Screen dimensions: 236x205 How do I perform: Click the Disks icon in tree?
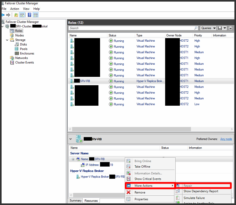pyautogui.click(x=17, y=45)
